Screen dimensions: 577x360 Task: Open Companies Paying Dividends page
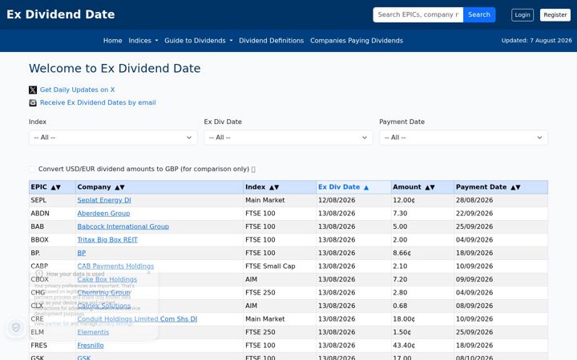(x=357, y=41)
